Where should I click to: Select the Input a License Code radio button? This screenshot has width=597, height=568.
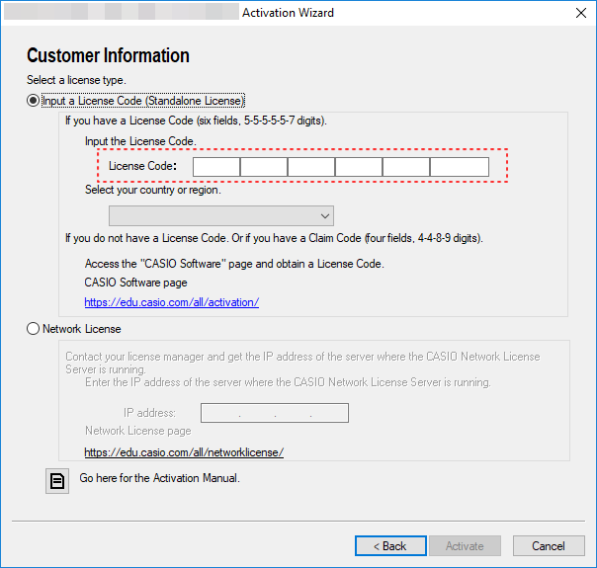[x=34, y=101]
